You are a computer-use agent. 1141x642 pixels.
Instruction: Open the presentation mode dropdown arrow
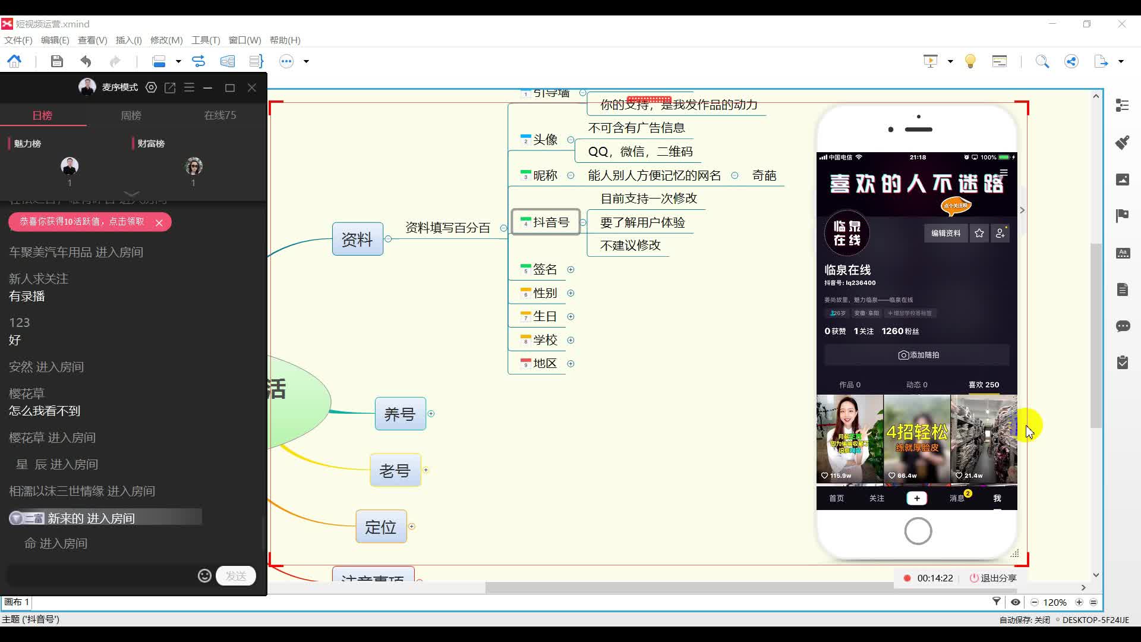[x=949, y=61]
